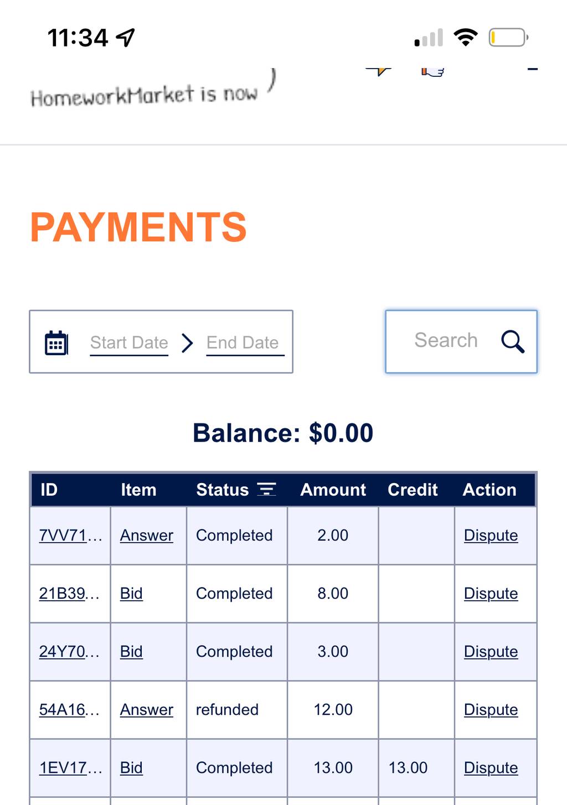Select the Start Date field

(129, 343)
